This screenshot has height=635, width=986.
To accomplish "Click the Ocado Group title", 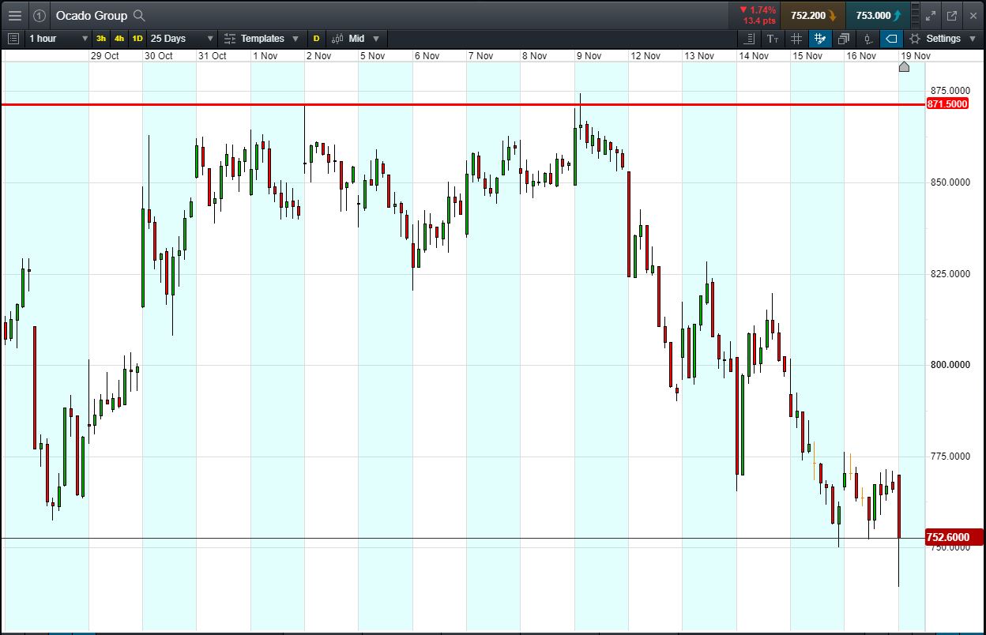I will pyautogui.click(x=91, y=15).
